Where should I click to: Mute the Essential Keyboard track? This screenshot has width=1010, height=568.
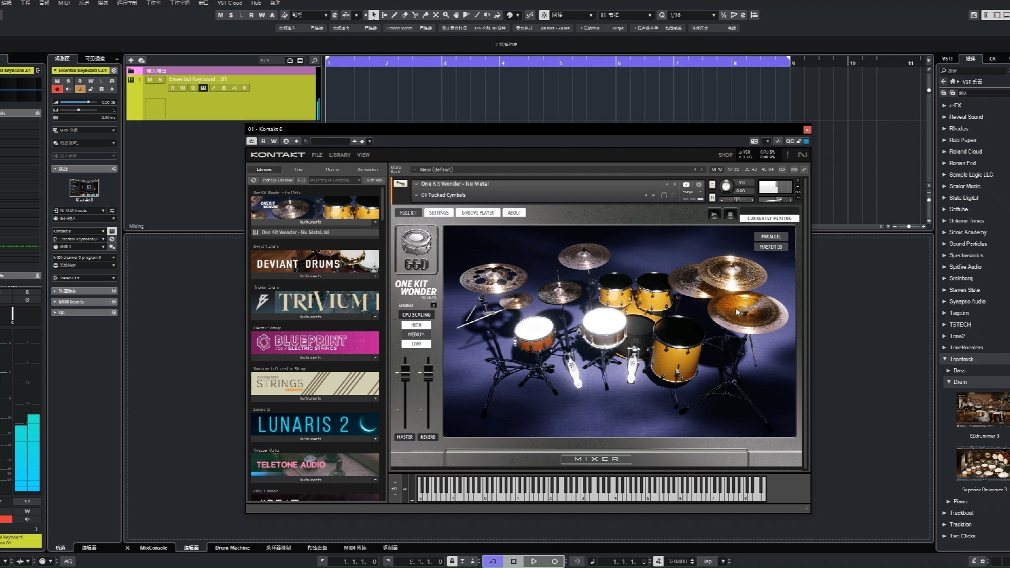click(x=150, y=79)
